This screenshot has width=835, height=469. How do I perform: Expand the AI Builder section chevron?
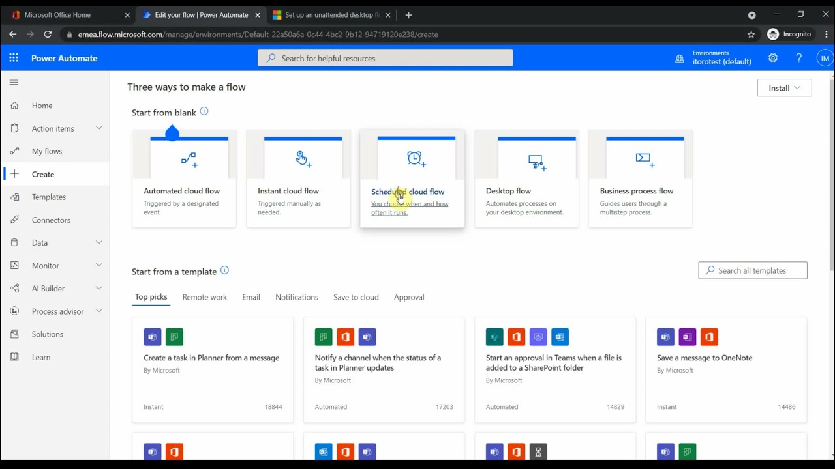pyautogui.click(x=99, y=288)
